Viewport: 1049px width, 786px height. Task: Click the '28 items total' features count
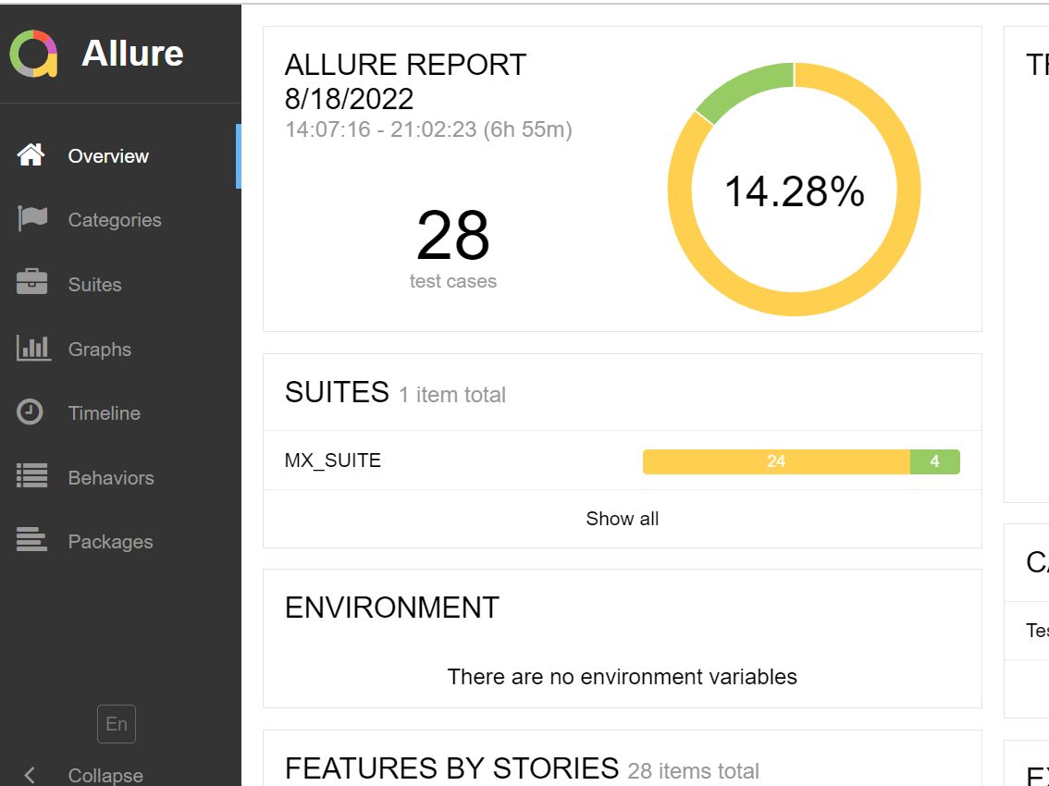pyautogui.click(x=693, y=770)
